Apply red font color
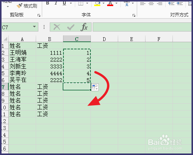This screenshot has height=155, width=193. [110, 3]
